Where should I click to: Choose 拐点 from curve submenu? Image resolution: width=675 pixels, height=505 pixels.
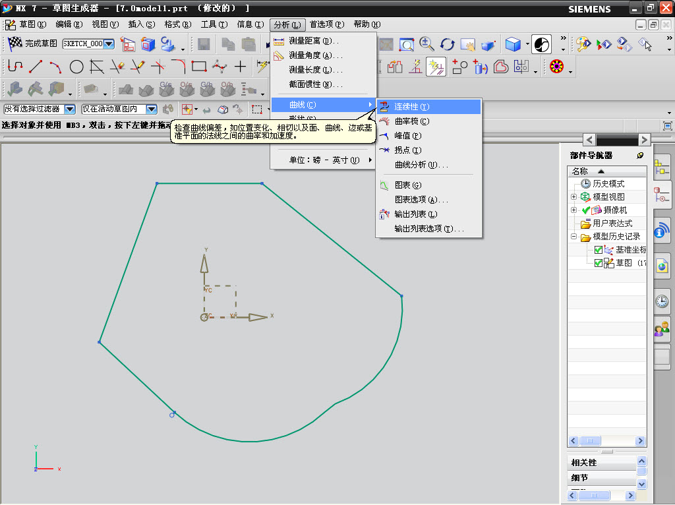point(428,150)
